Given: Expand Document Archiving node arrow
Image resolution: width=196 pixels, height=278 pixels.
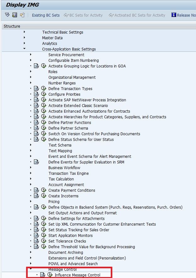Looking at the screenshot, I should tap(31, 252).
